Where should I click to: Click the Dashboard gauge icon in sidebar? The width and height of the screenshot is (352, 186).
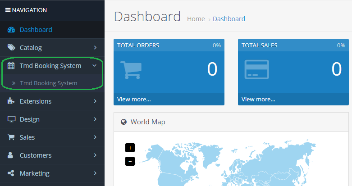[x=11, y=30]
